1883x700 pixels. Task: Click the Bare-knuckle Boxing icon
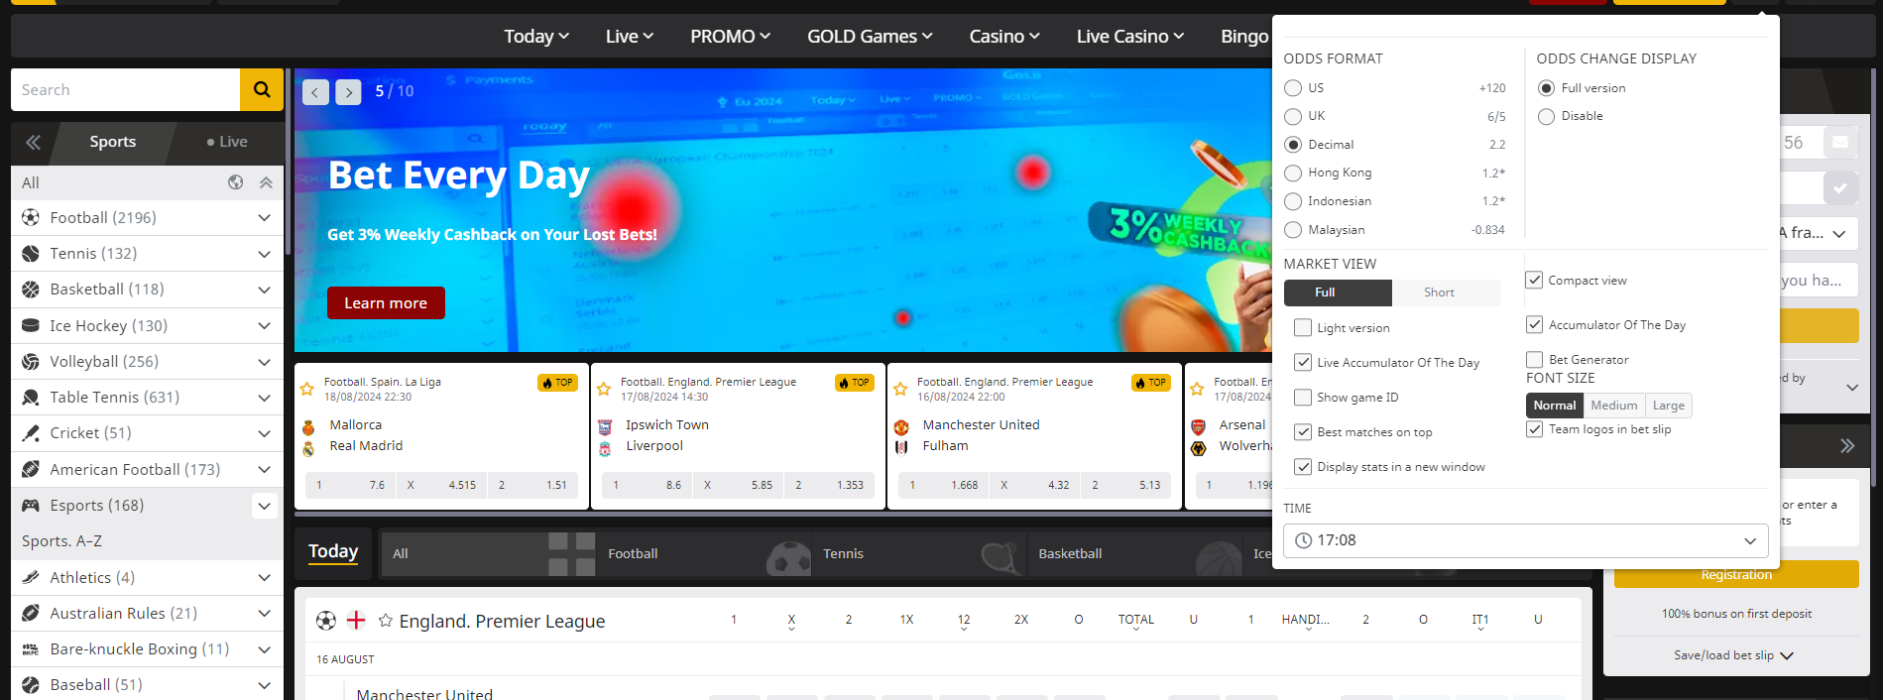[x=31, y=649]
